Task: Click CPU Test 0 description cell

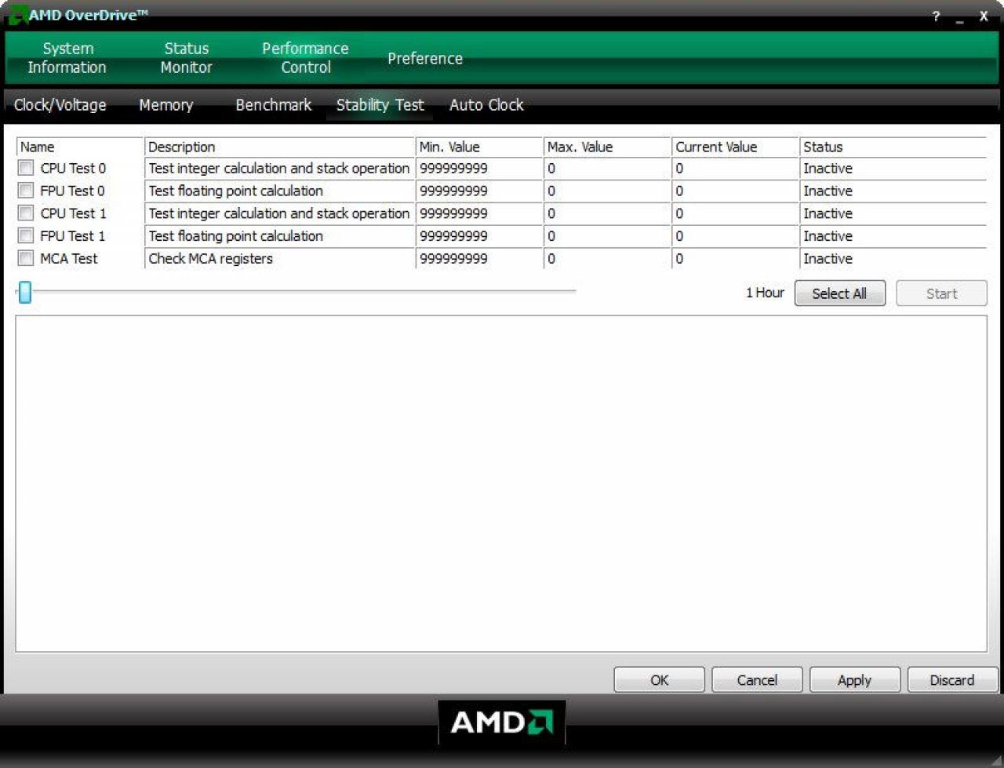Action: (x=279, y=168)
